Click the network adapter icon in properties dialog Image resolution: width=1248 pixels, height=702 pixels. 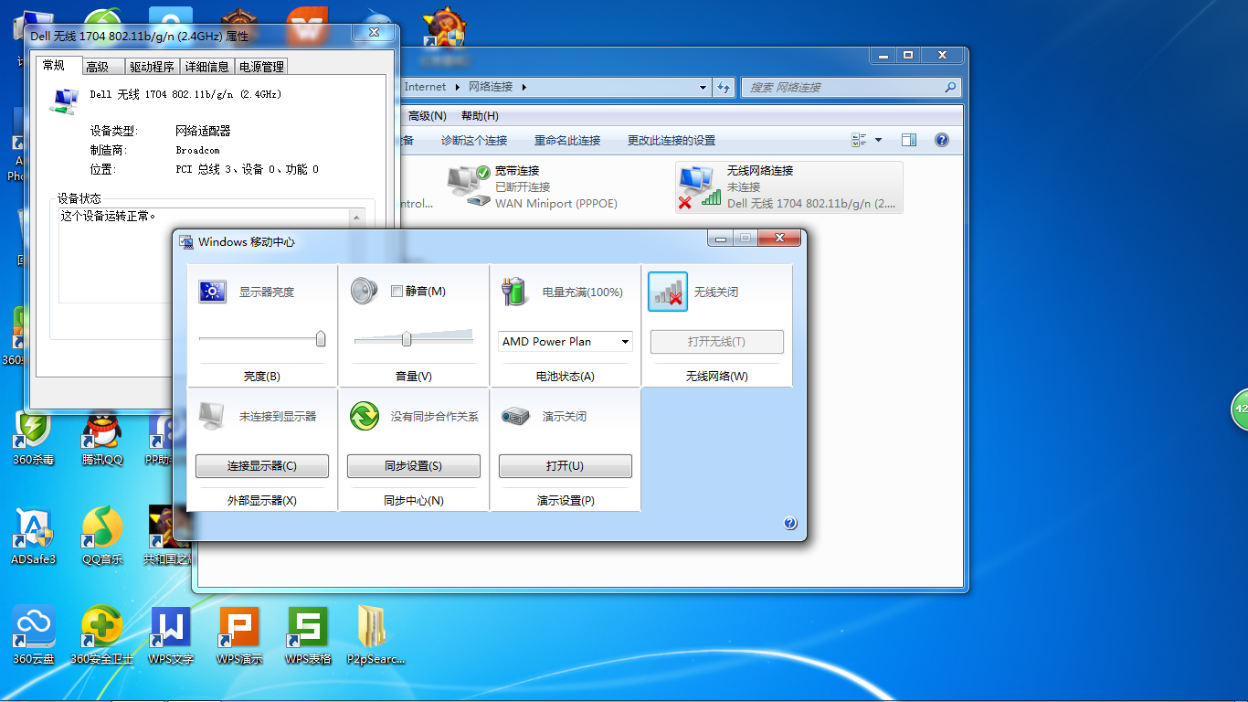pyautogui.click(x=63, y=100)
